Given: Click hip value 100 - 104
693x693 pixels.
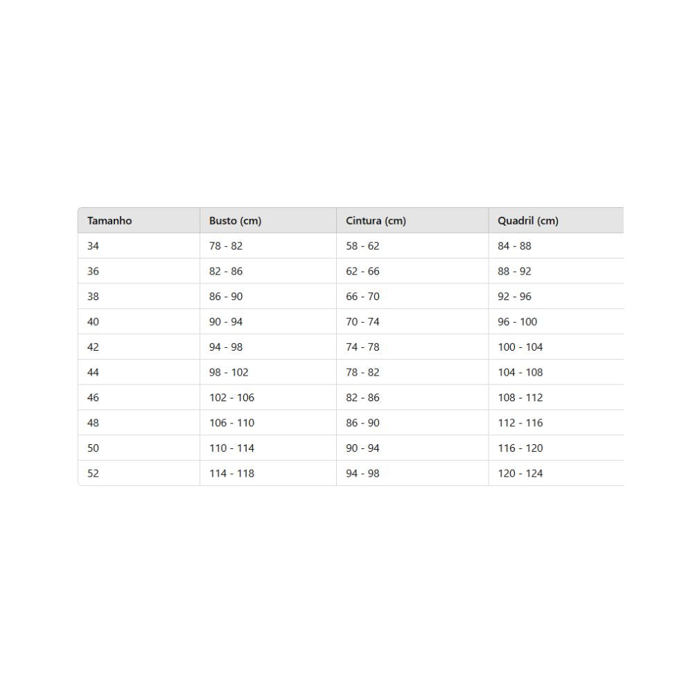Looking at the screenshot, I should point(520,347).
